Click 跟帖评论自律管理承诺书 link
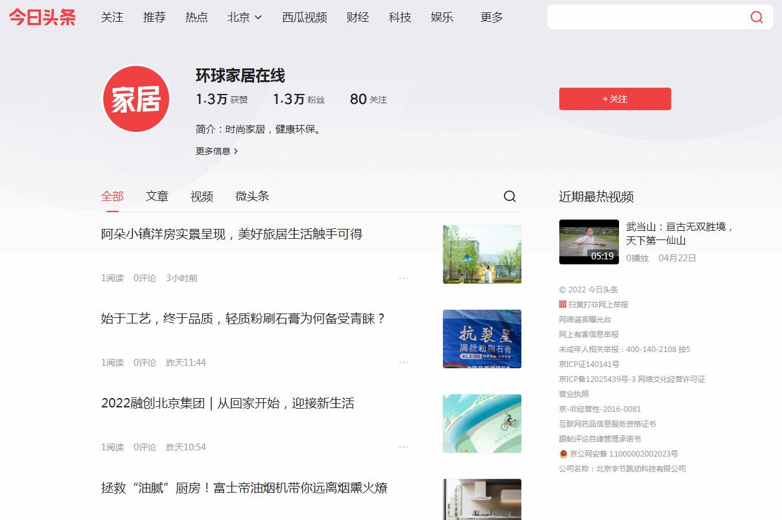This screenshot has width=782, height=520. (600, 439)
